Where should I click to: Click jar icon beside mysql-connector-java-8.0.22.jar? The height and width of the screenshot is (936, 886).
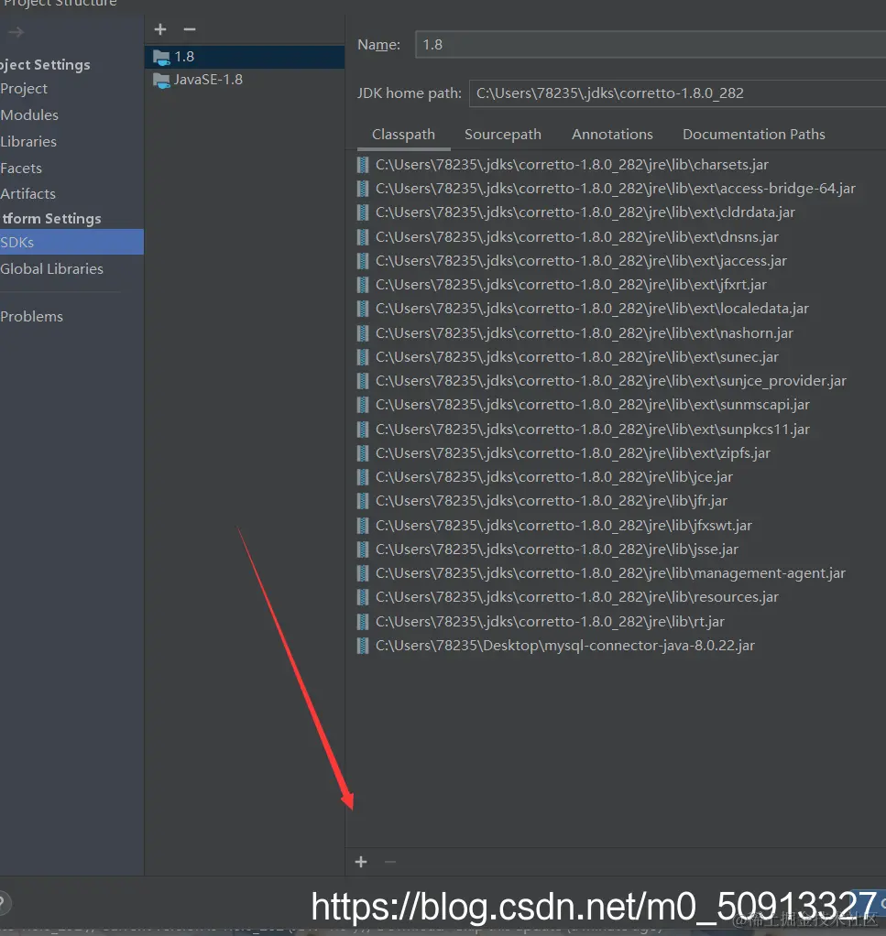pyautogui.click(x=363, y=646)
